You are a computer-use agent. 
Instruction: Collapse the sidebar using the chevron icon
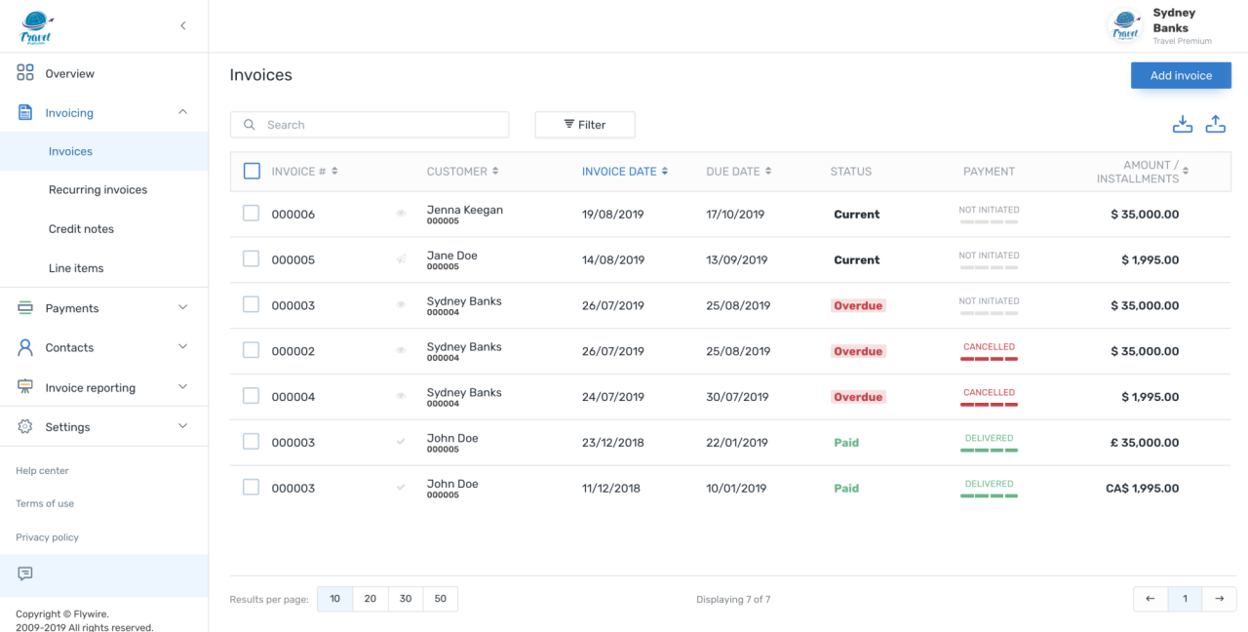click(x=182, y=25)
